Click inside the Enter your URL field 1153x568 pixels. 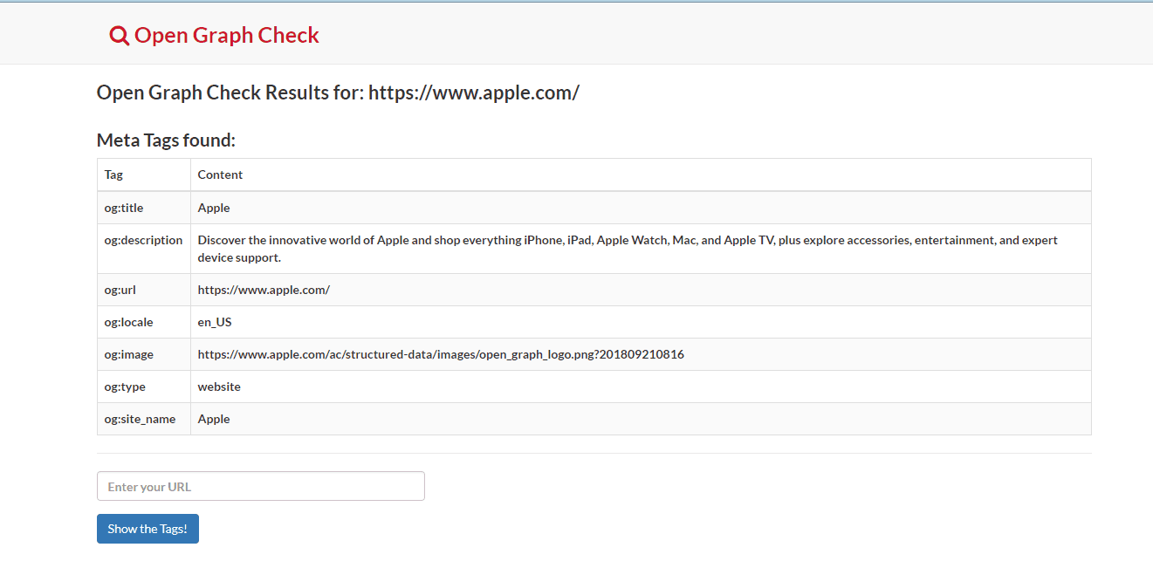click(x=260, y=486)
